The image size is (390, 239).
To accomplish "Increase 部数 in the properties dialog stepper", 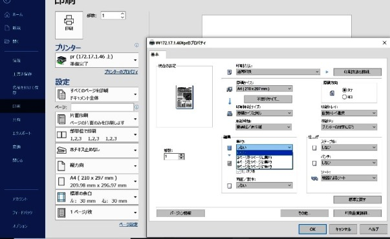I will 182,155.
